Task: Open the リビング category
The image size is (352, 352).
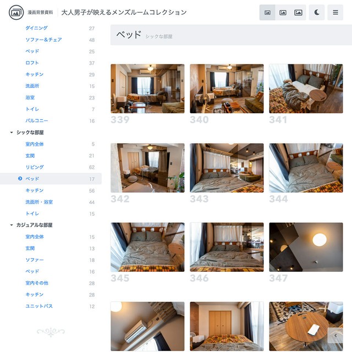Action: 35,167
